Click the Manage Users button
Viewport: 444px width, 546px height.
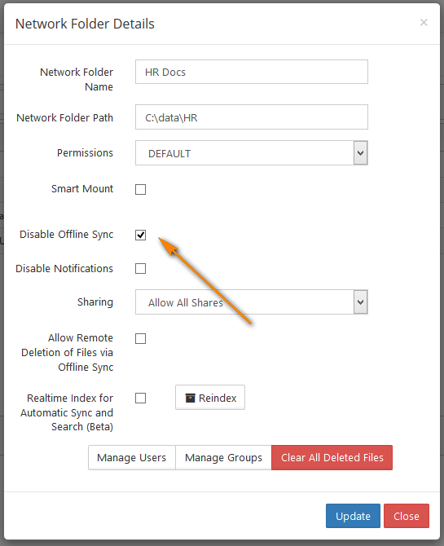132,457
